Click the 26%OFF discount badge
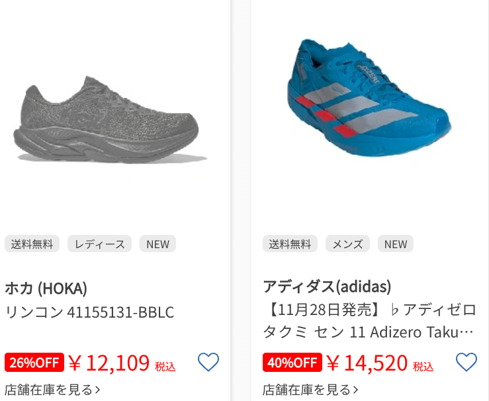The image size is (489, 401). tap(34, 363)
